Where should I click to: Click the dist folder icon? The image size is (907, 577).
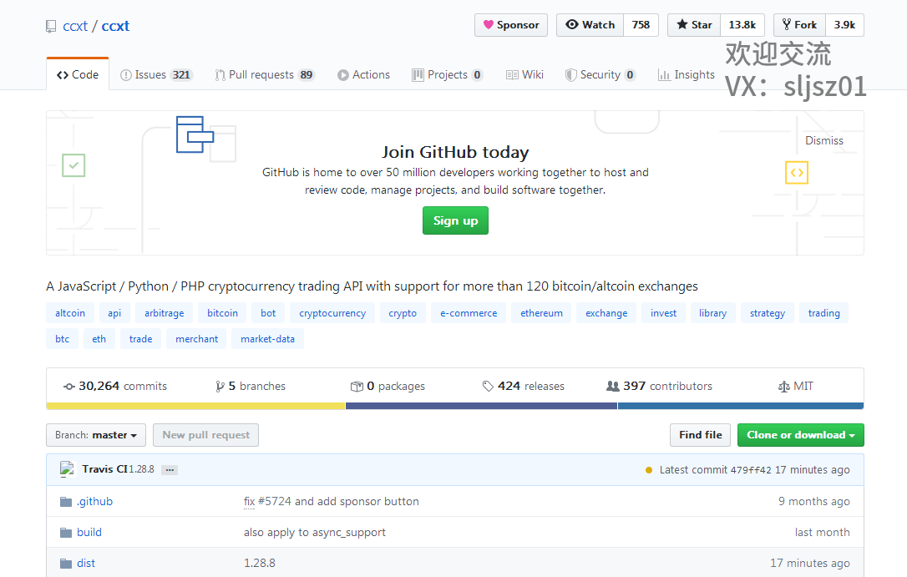66,564
